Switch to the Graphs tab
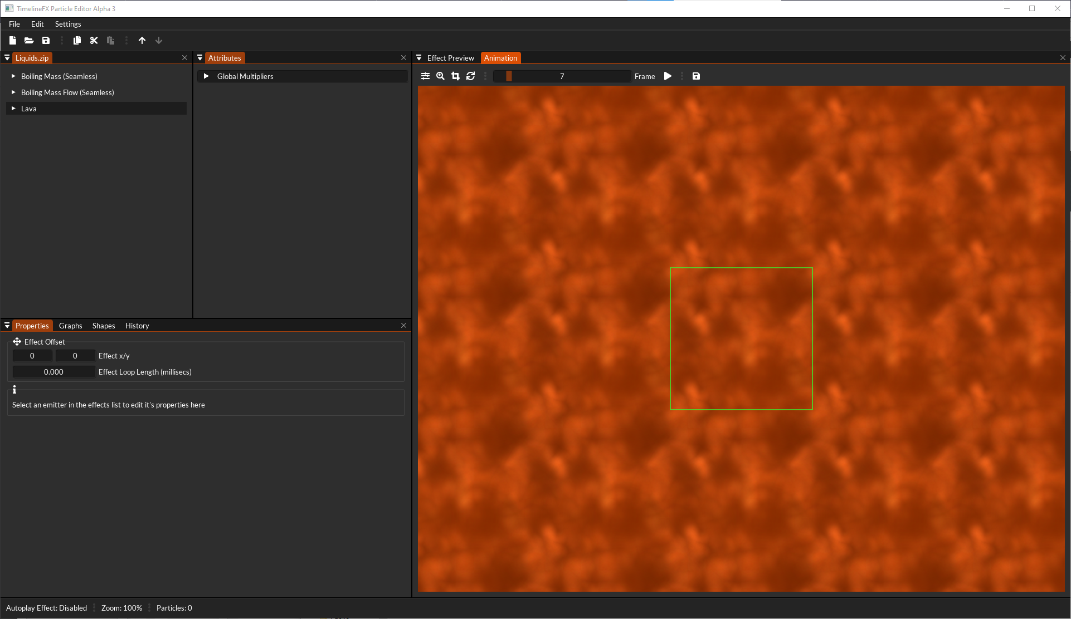 click(x=71, y=326)
